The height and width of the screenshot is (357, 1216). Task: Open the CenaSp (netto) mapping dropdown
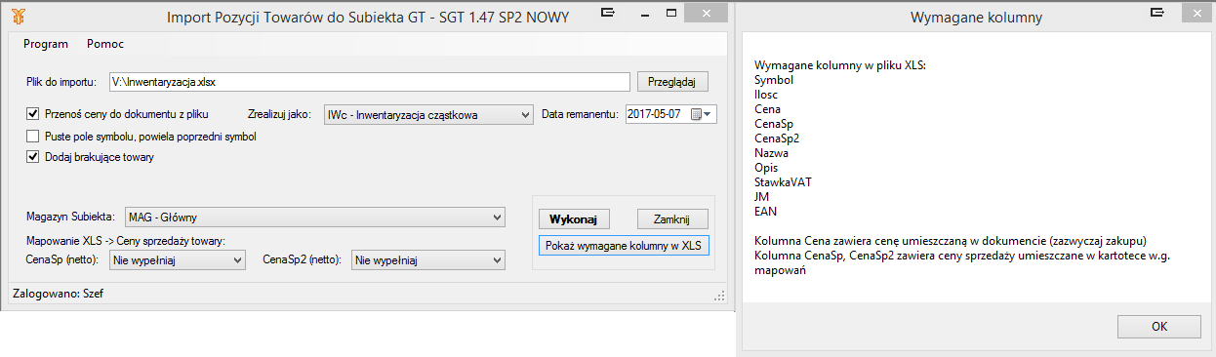178,260
